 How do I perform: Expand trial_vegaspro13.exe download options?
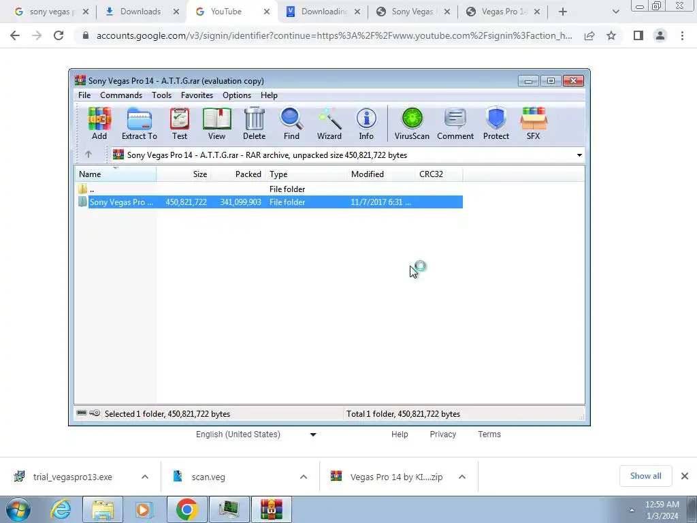(x=145, y=477)
